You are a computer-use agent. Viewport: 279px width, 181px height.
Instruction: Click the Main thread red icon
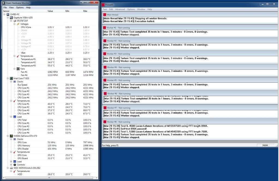point(105,15)
